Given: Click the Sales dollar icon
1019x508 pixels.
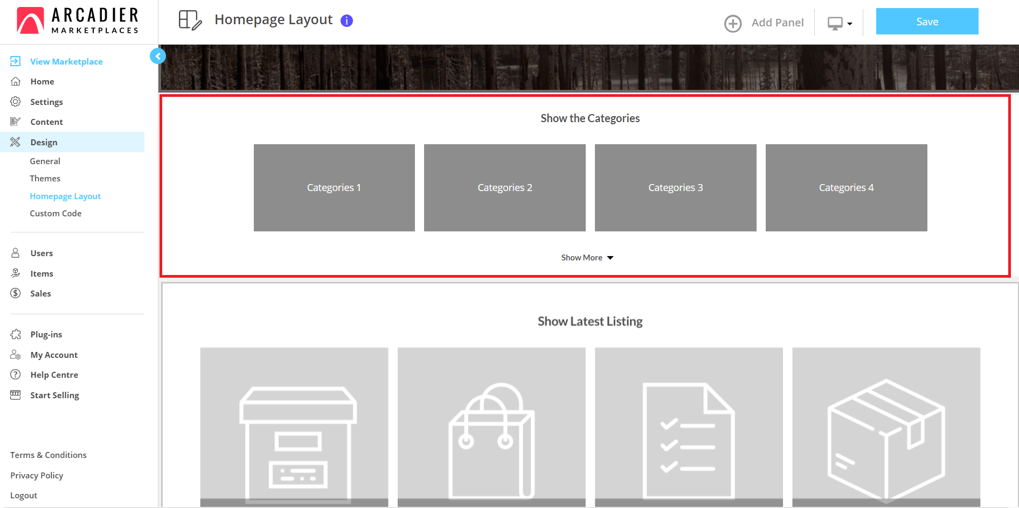Looking at the screenshot, I should point(16,293).
